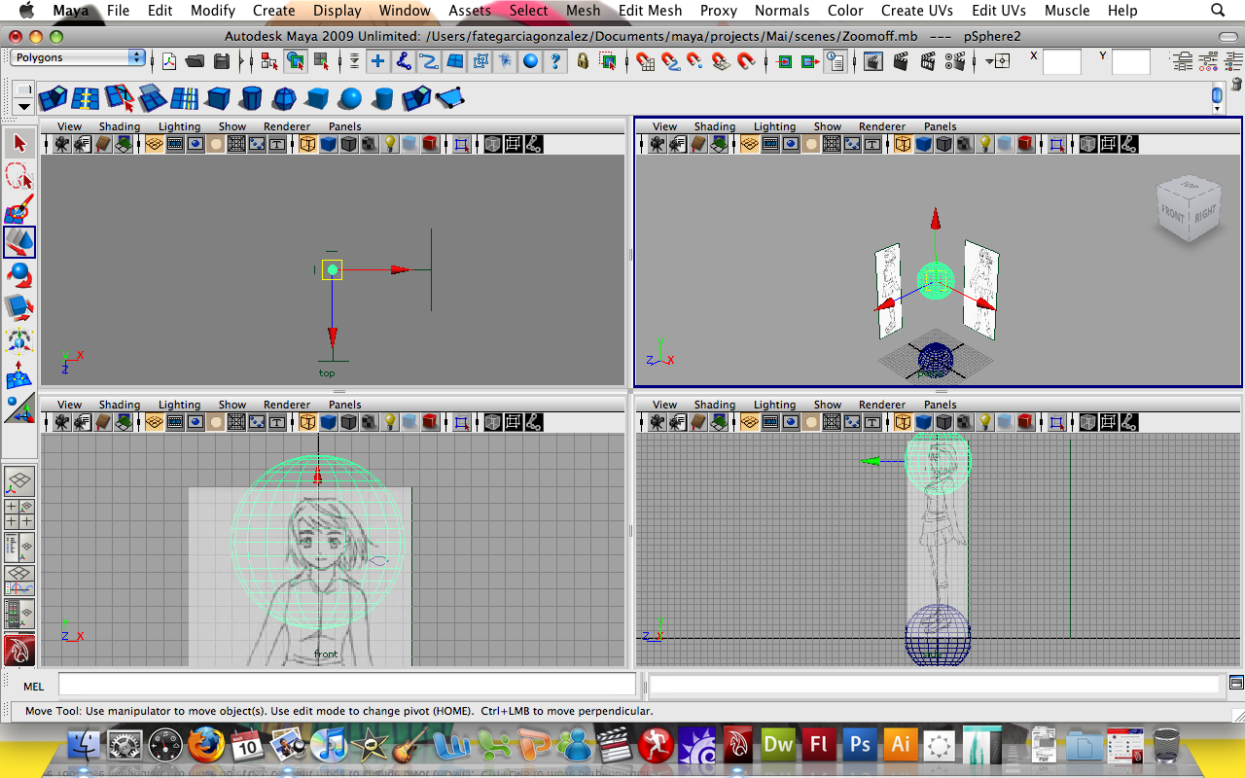Open top viewport Panels menu

pyautogui.click(x=345, y=126)
